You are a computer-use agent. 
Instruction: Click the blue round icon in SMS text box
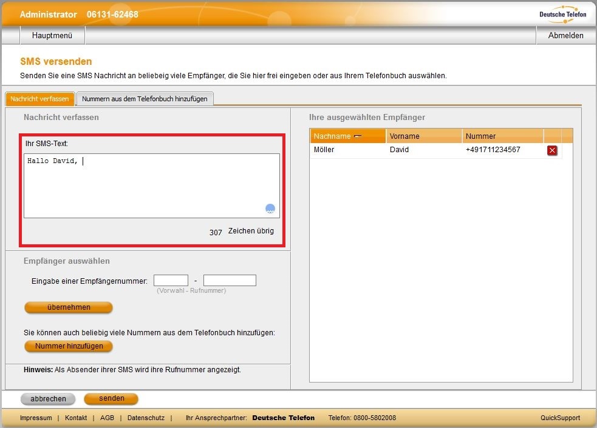point(270,209)
